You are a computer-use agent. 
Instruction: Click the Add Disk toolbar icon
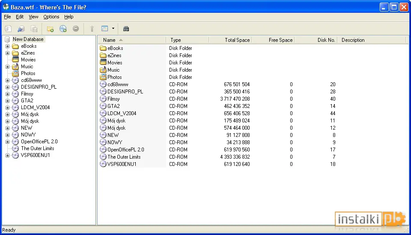(x=63, y=29)
